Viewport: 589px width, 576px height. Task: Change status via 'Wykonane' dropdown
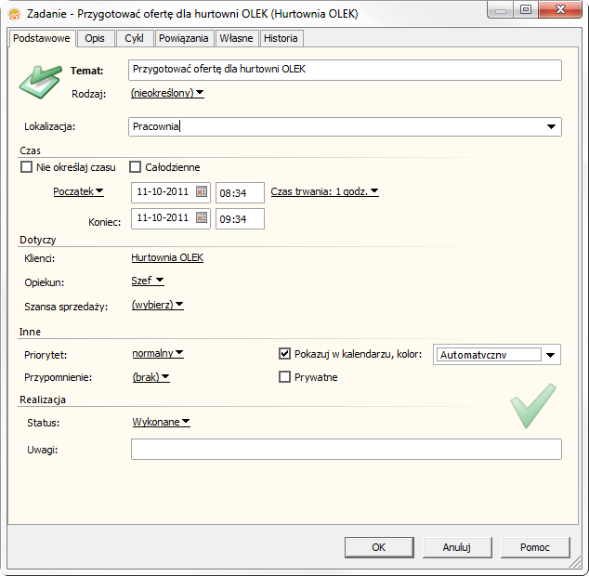coord(161,422)
